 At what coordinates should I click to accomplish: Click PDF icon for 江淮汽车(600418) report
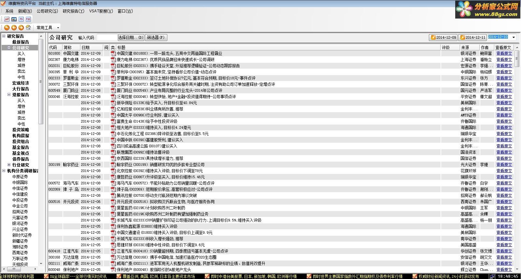coord(113,251)
